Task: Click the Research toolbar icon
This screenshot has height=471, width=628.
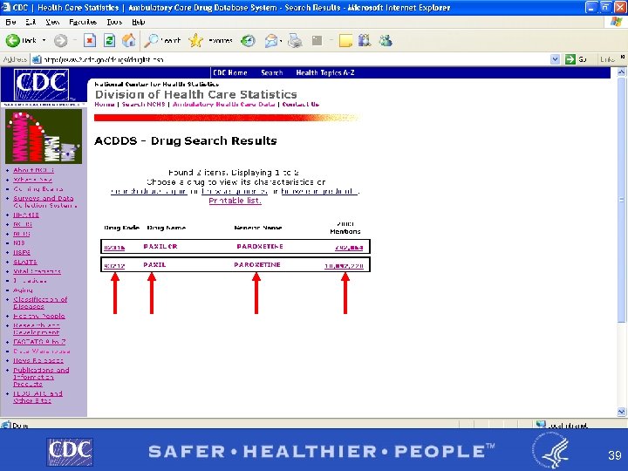Action: pos(365,40)
